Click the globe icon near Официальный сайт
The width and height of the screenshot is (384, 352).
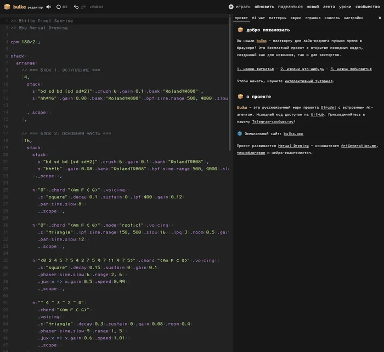(240, 133)
